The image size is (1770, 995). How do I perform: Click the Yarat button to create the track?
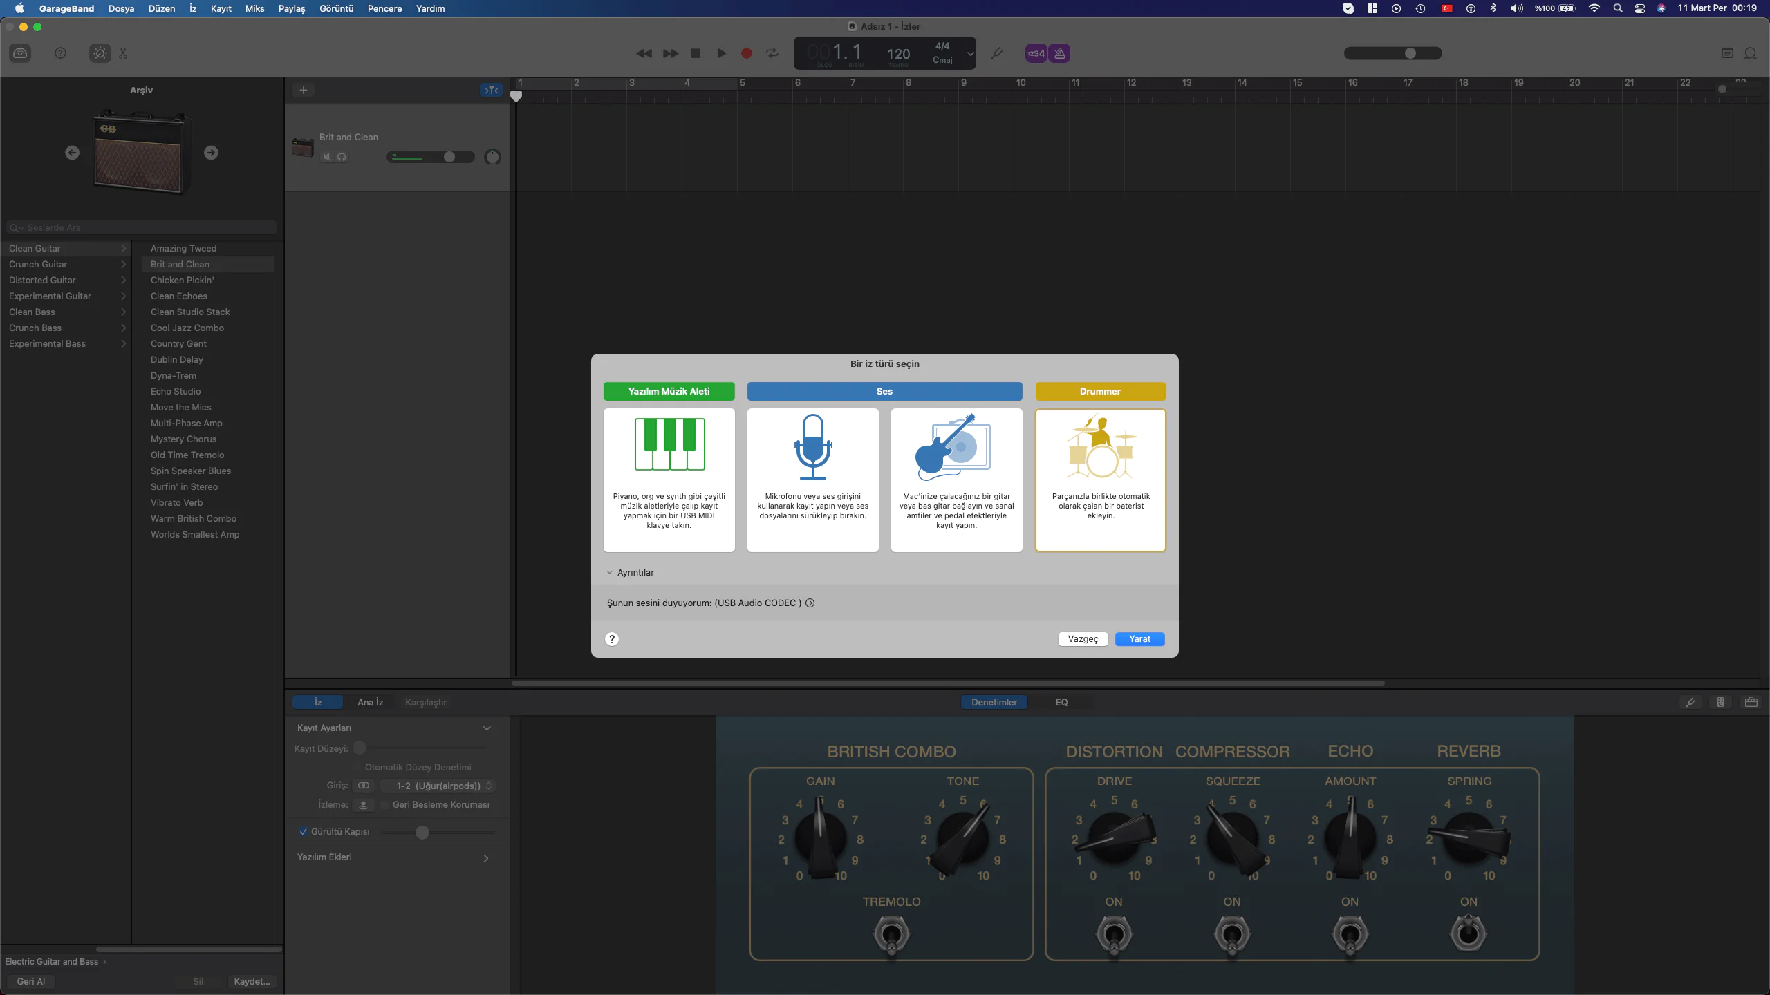point(1139,639)
